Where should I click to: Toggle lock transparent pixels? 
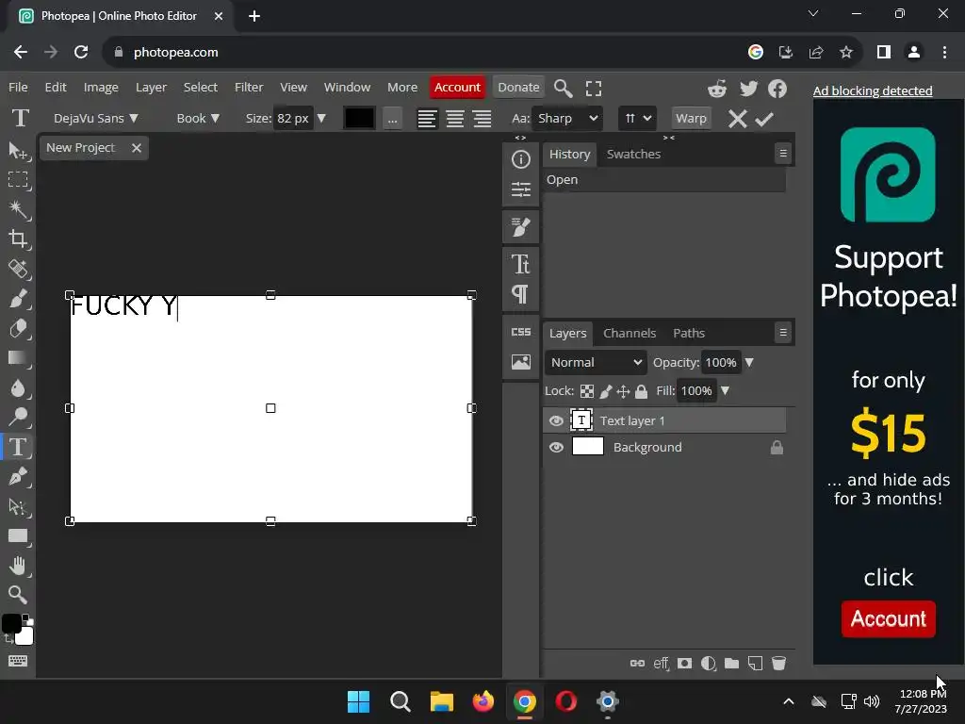[x=587, y=391]
